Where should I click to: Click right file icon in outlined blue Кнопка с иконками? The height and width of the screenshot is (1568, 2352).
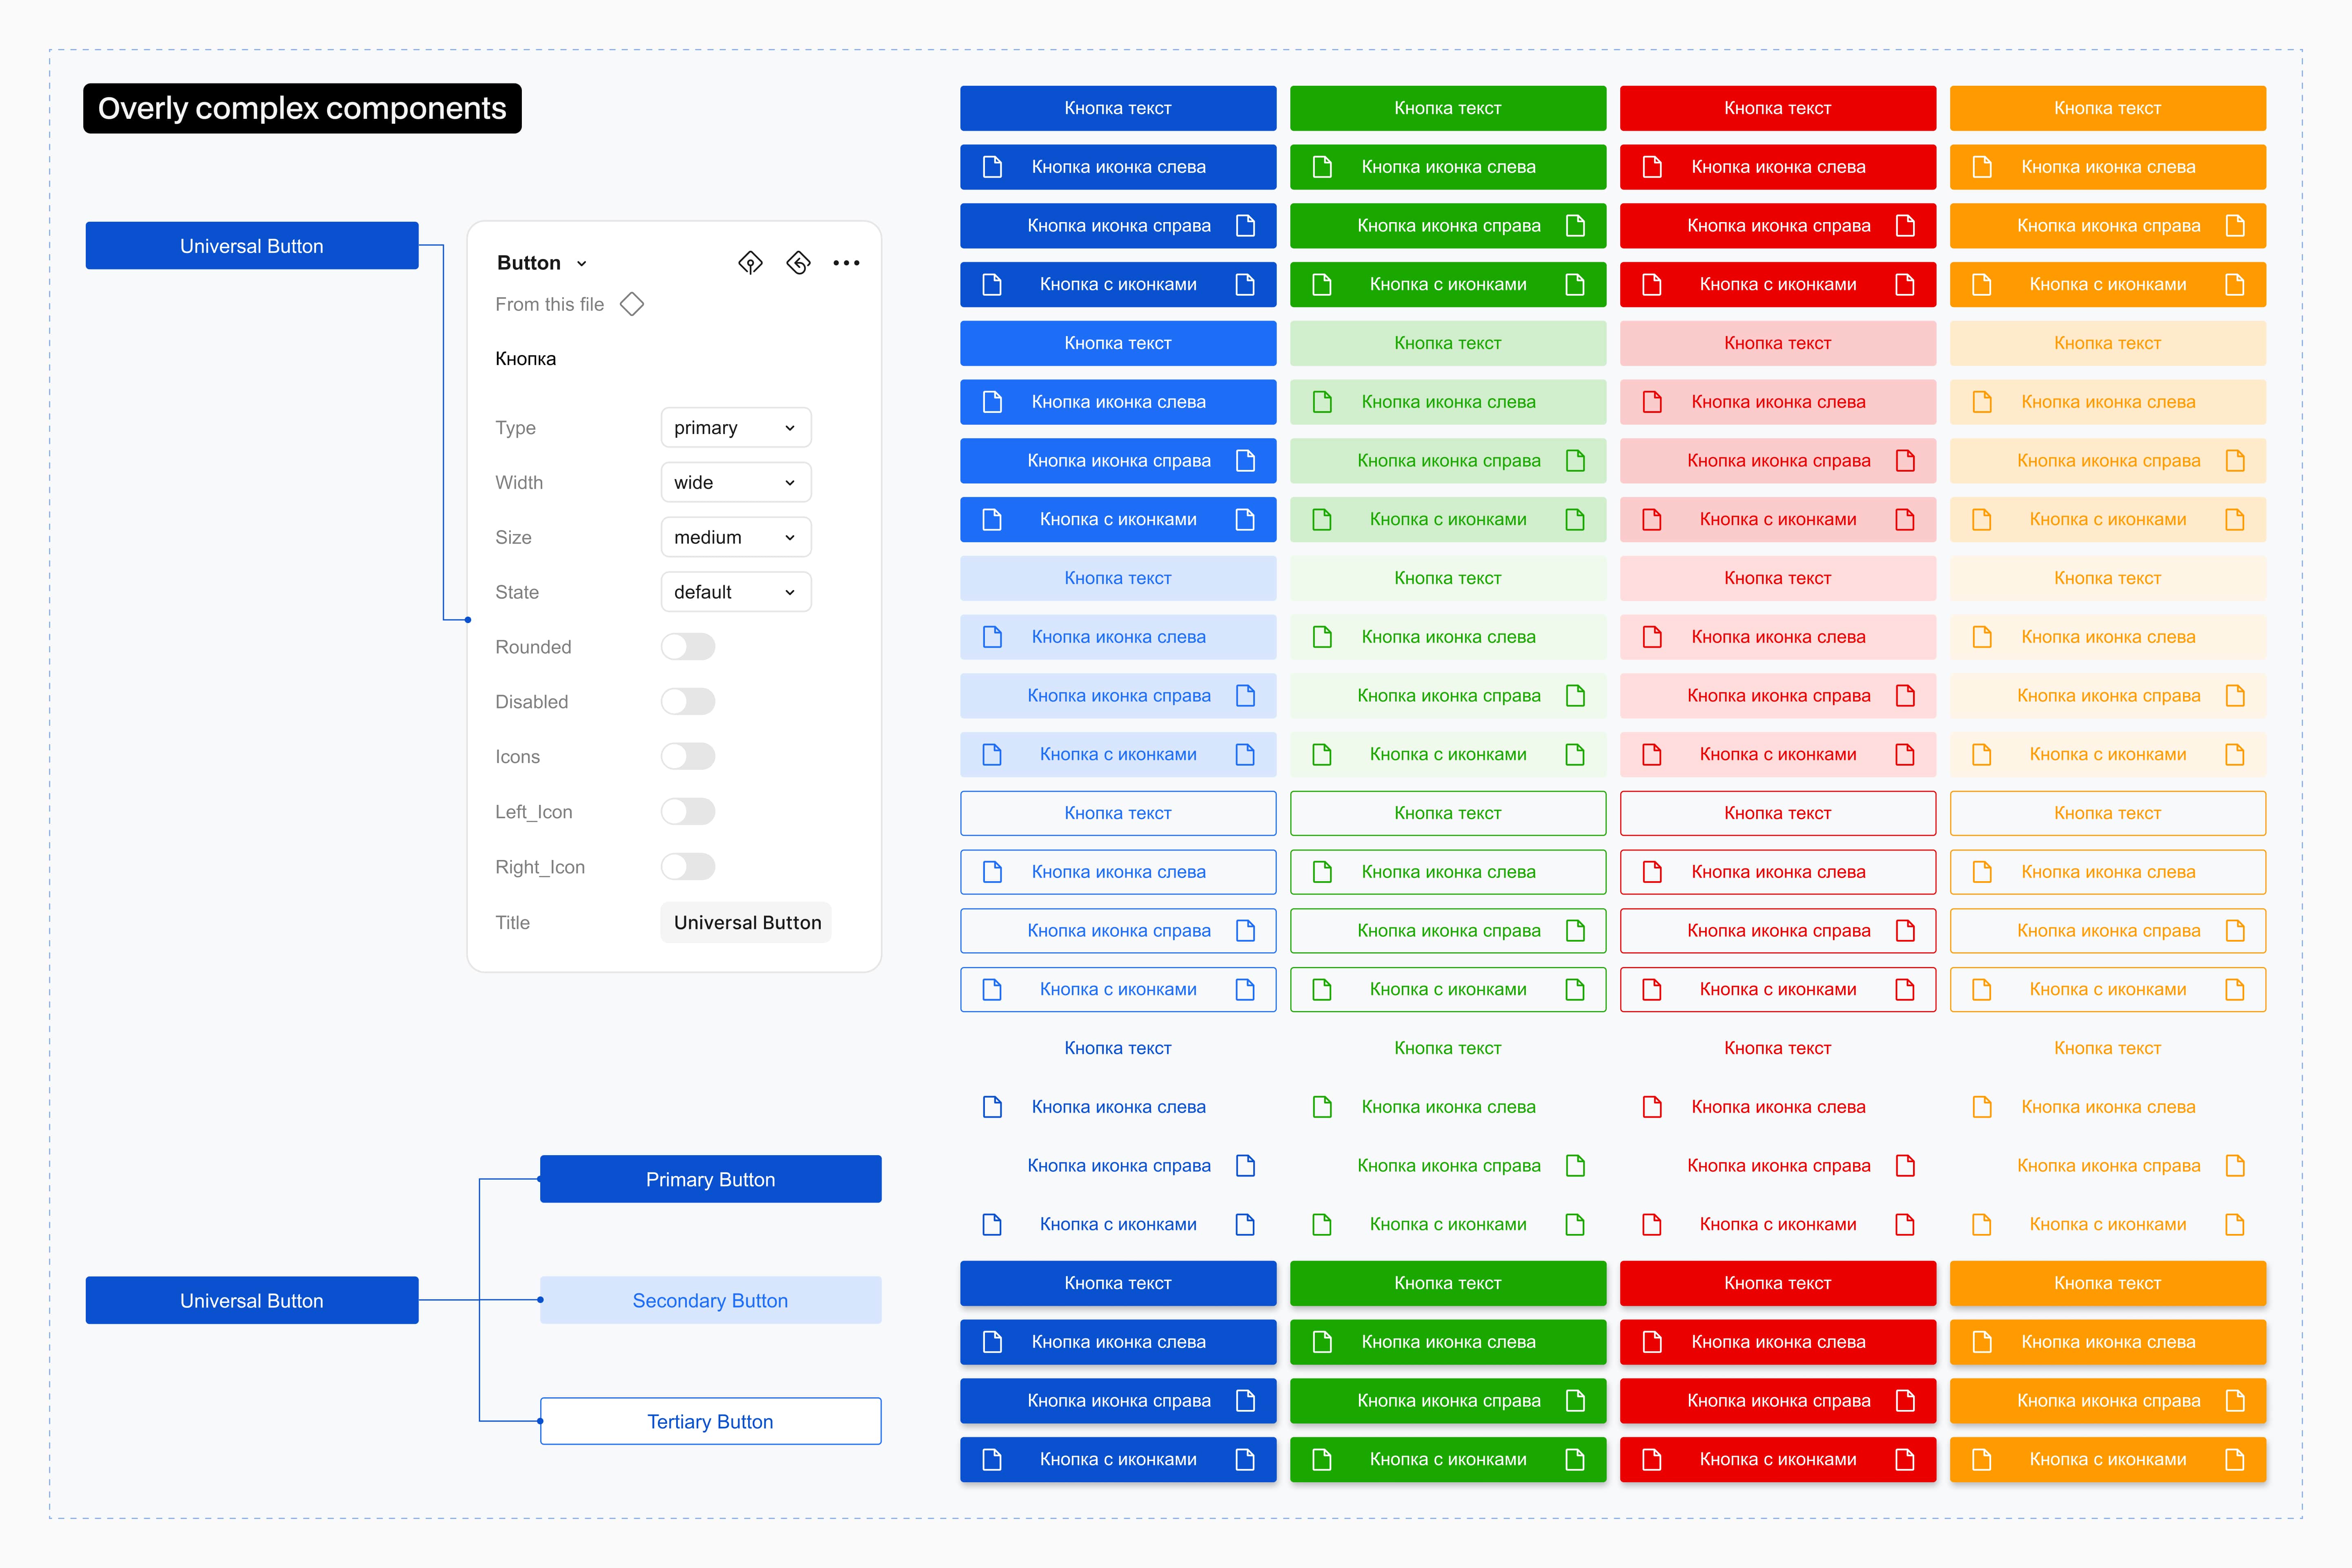pyautogui.click(x=1245, y=989)
